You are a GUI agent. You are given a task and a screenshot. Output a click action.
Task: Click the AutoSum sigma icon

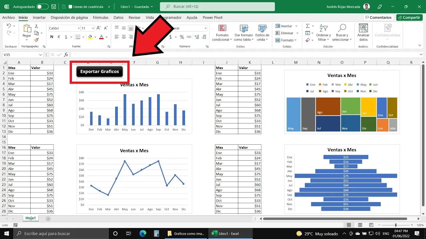point(308,26)
